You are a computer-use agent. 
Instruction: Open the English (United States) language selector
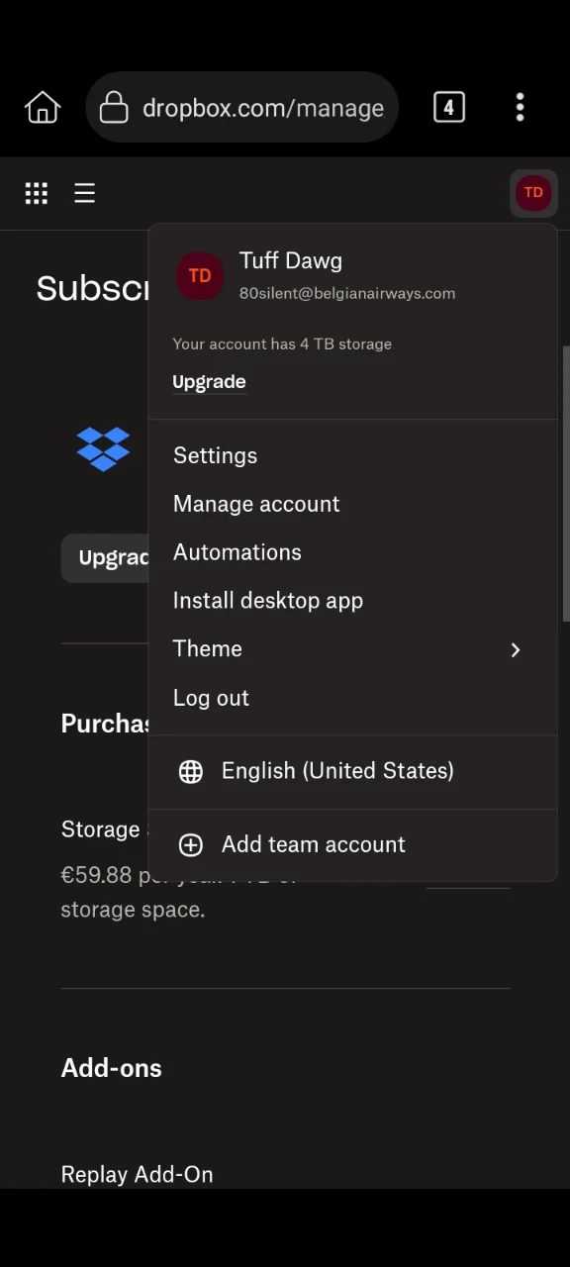click(x=336, y=771)
